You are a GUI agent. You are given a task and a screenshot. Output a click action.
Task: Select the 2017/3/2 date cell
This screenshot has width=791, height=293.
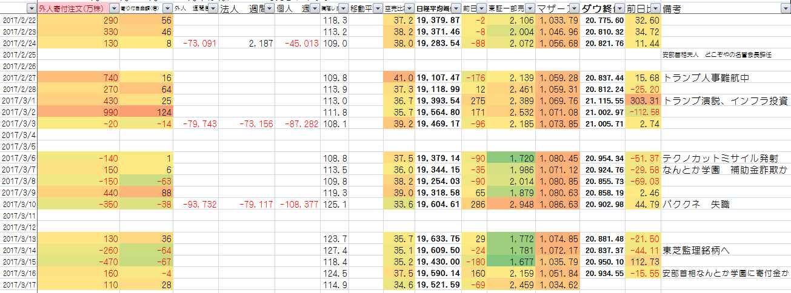click(x=19, y=112)
